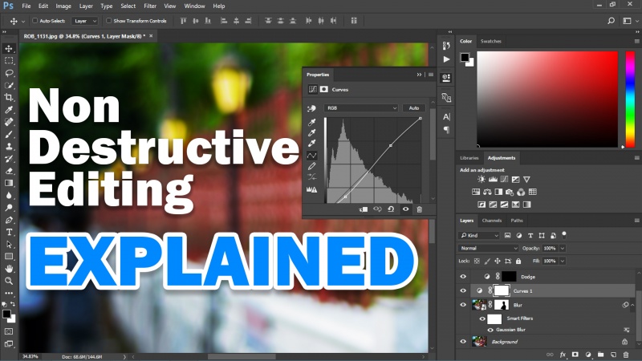Image resolution: width=642 pixels, height=361 pixels.
Task: Open the RGB channel dropdown in Curves
Action: [361, 108]
